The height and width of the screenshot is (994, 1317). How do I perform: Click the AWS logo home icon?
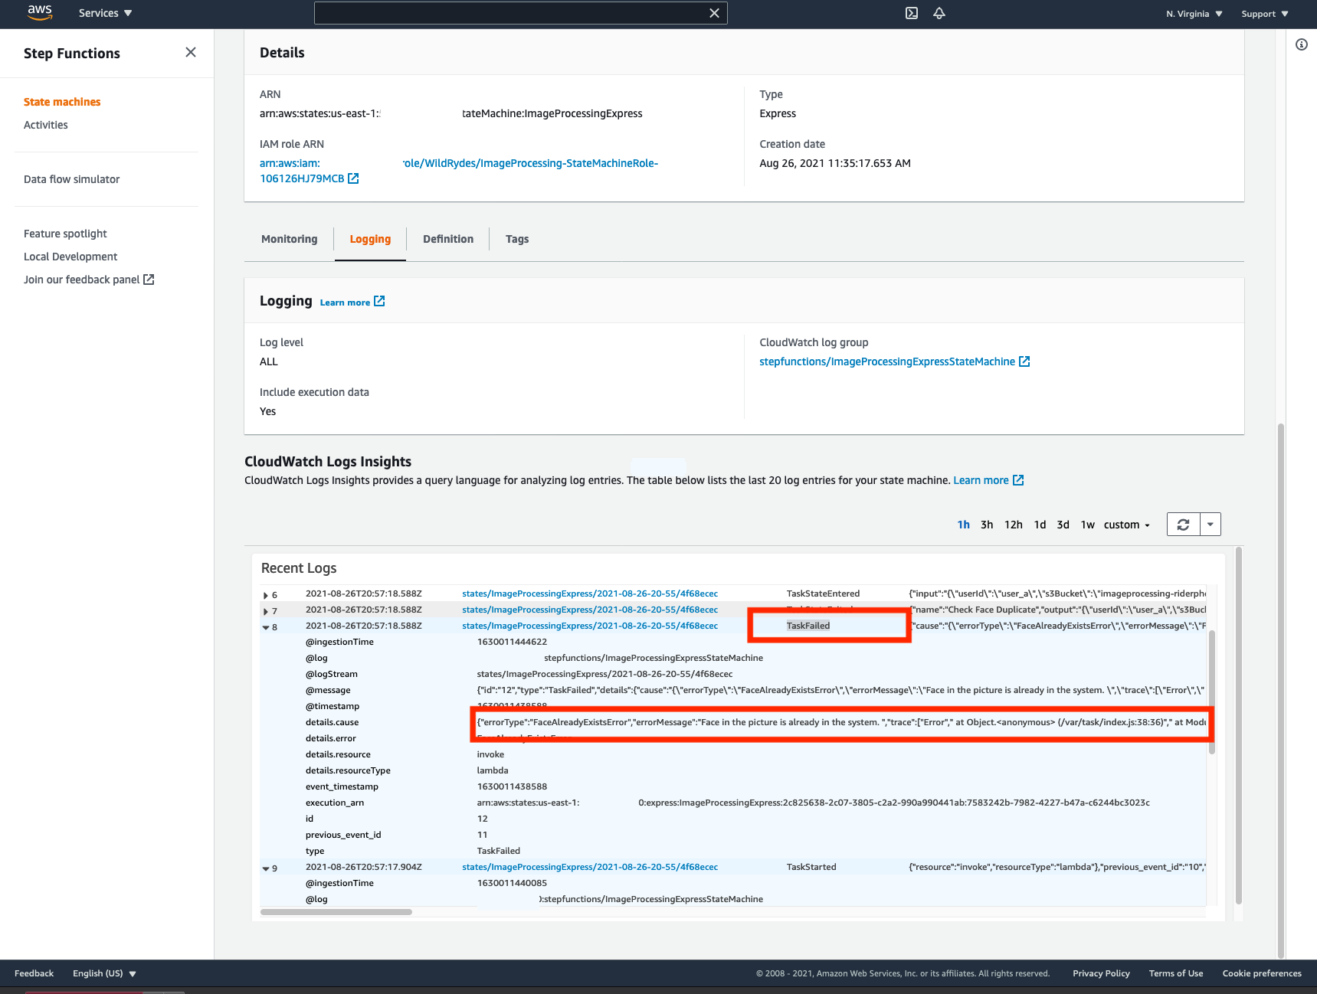coord(40,13)
